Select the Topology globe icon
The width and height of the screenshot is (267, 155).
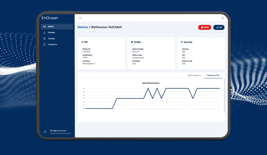(x=44, y=38)
